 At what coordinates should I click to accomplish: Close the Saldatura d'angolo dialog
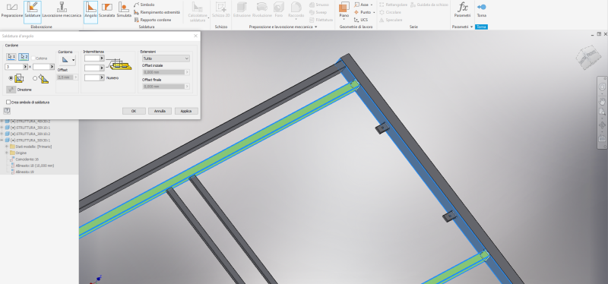(195, 36)
